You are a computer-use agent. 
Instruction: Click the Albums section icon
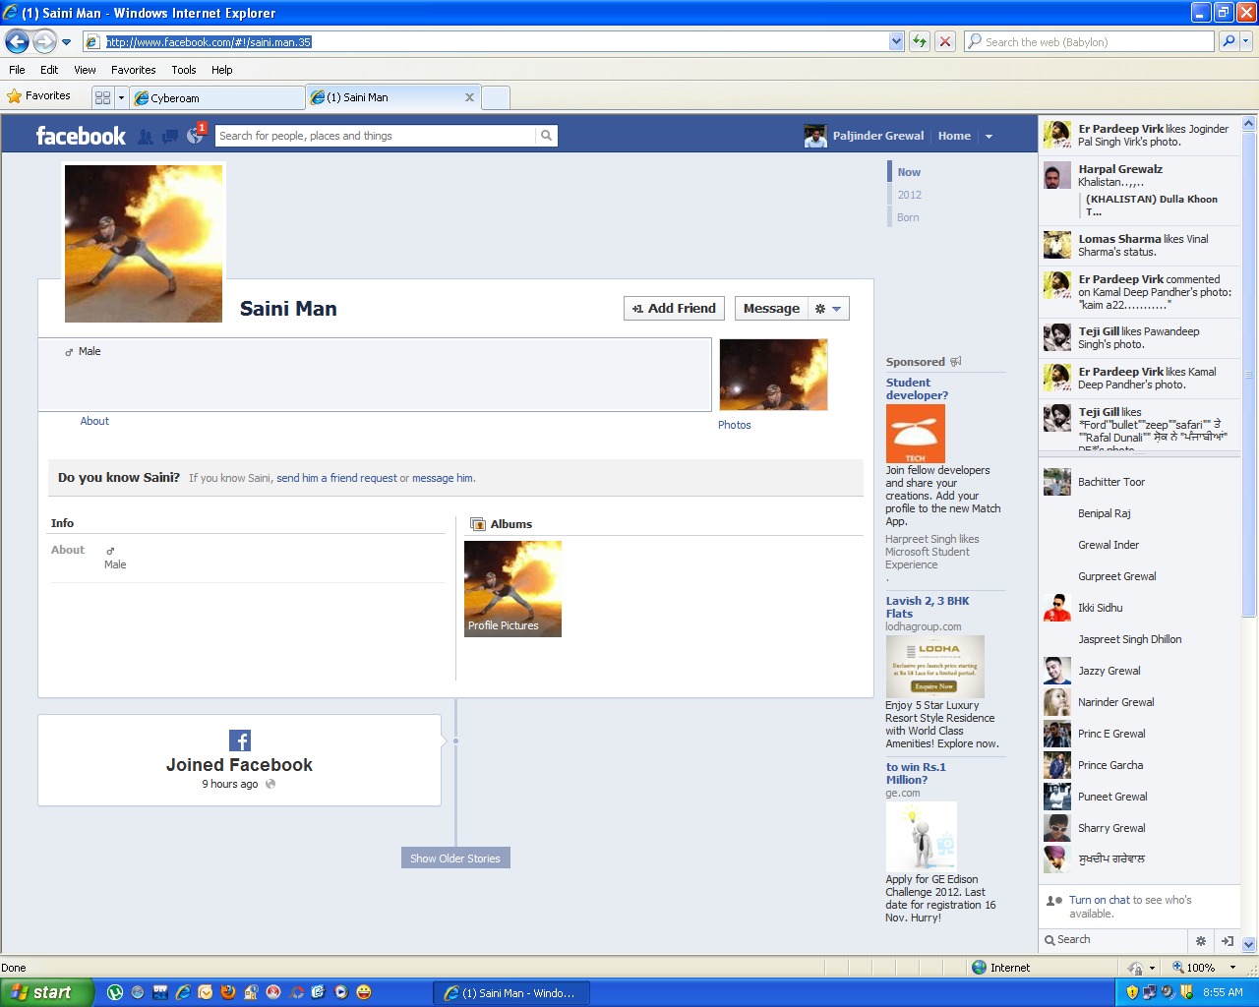[478, 524]
